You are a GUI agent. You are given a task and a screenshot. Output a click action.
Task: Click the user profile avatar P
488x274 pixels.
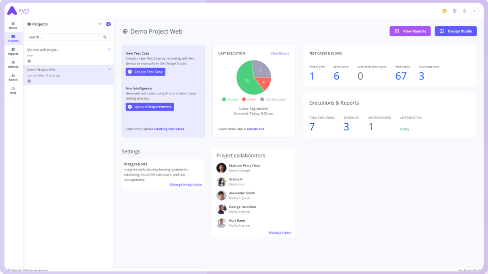click(x=474, y=11)
